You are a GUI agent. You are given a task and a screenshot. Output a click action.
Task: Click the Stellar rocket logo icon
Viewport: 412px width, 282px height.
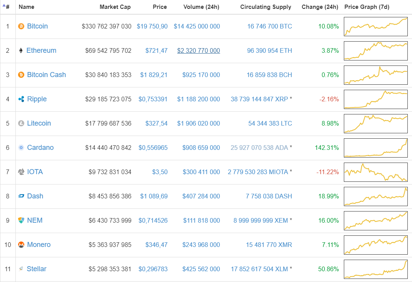(x=21, y=269)
